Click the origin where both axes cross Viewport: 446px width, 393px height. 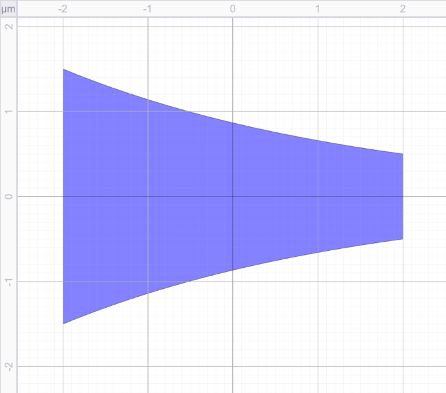(233, 196)
